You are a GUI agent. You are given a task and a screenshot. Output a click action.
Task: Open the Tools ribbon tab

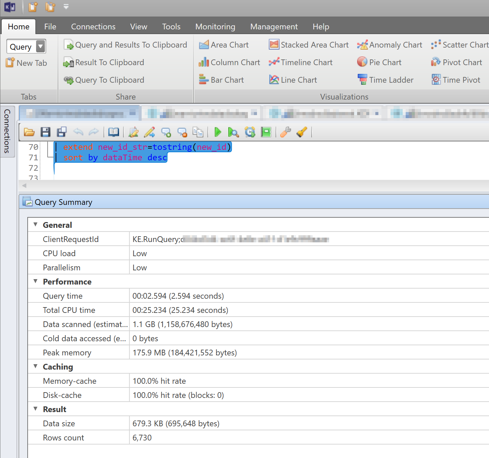tap(171, 27)
